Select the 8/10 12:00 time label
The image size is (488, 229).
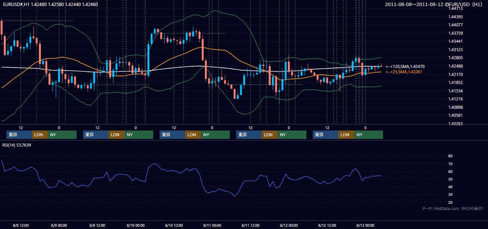[173, 225]
